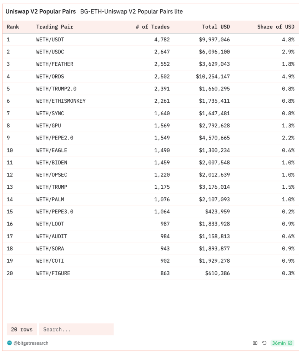Select the WETH/USDT trading pair cell
This screenshot has width=302, height=355.
[x=50, y=40]
